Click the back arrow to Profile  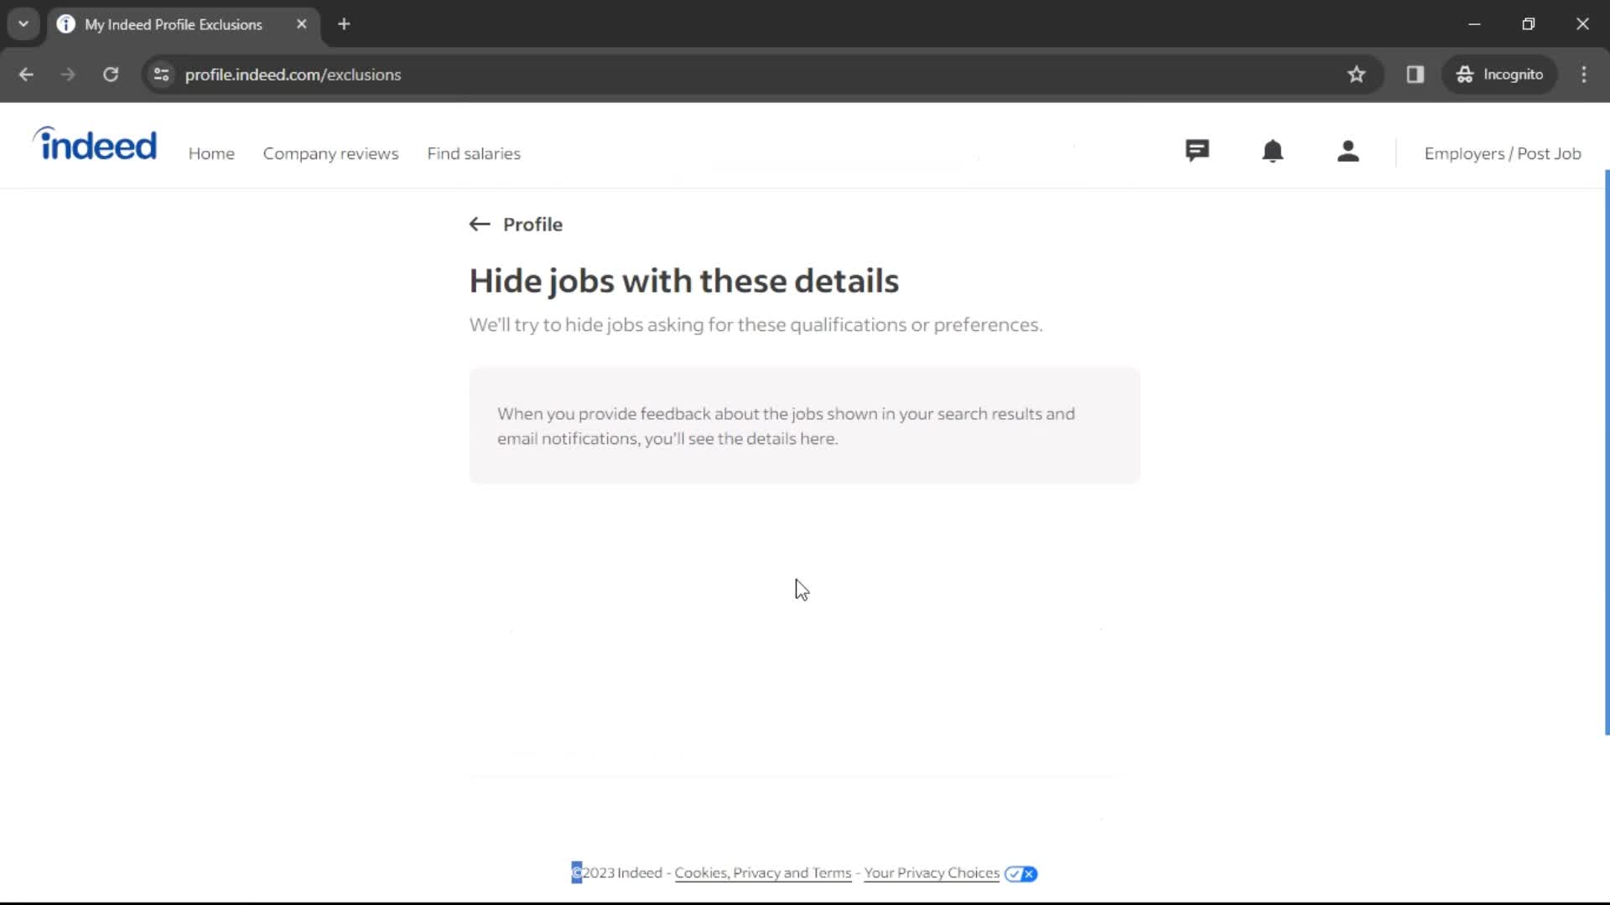[478, 223]
